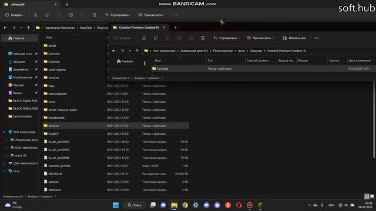This screenshot has width=376, height=211.
Task: Open the Просмотреть dropdown in the Celestial Premium Cracked window
Action: [260, 38]
